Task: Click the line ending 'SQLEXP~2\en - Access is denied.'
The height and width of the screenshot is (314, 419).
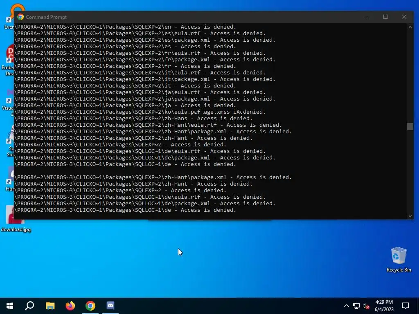Action: point(125,27)
